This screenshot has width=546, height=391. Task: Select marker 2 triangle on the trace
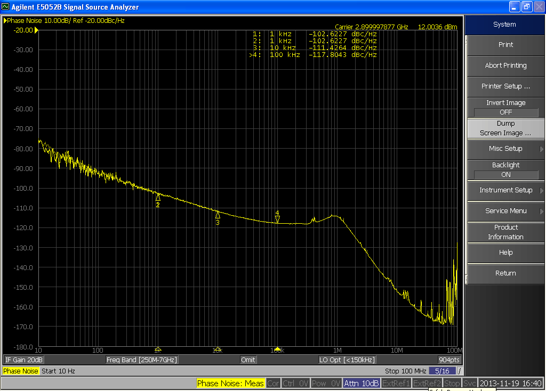pos(158,197)
